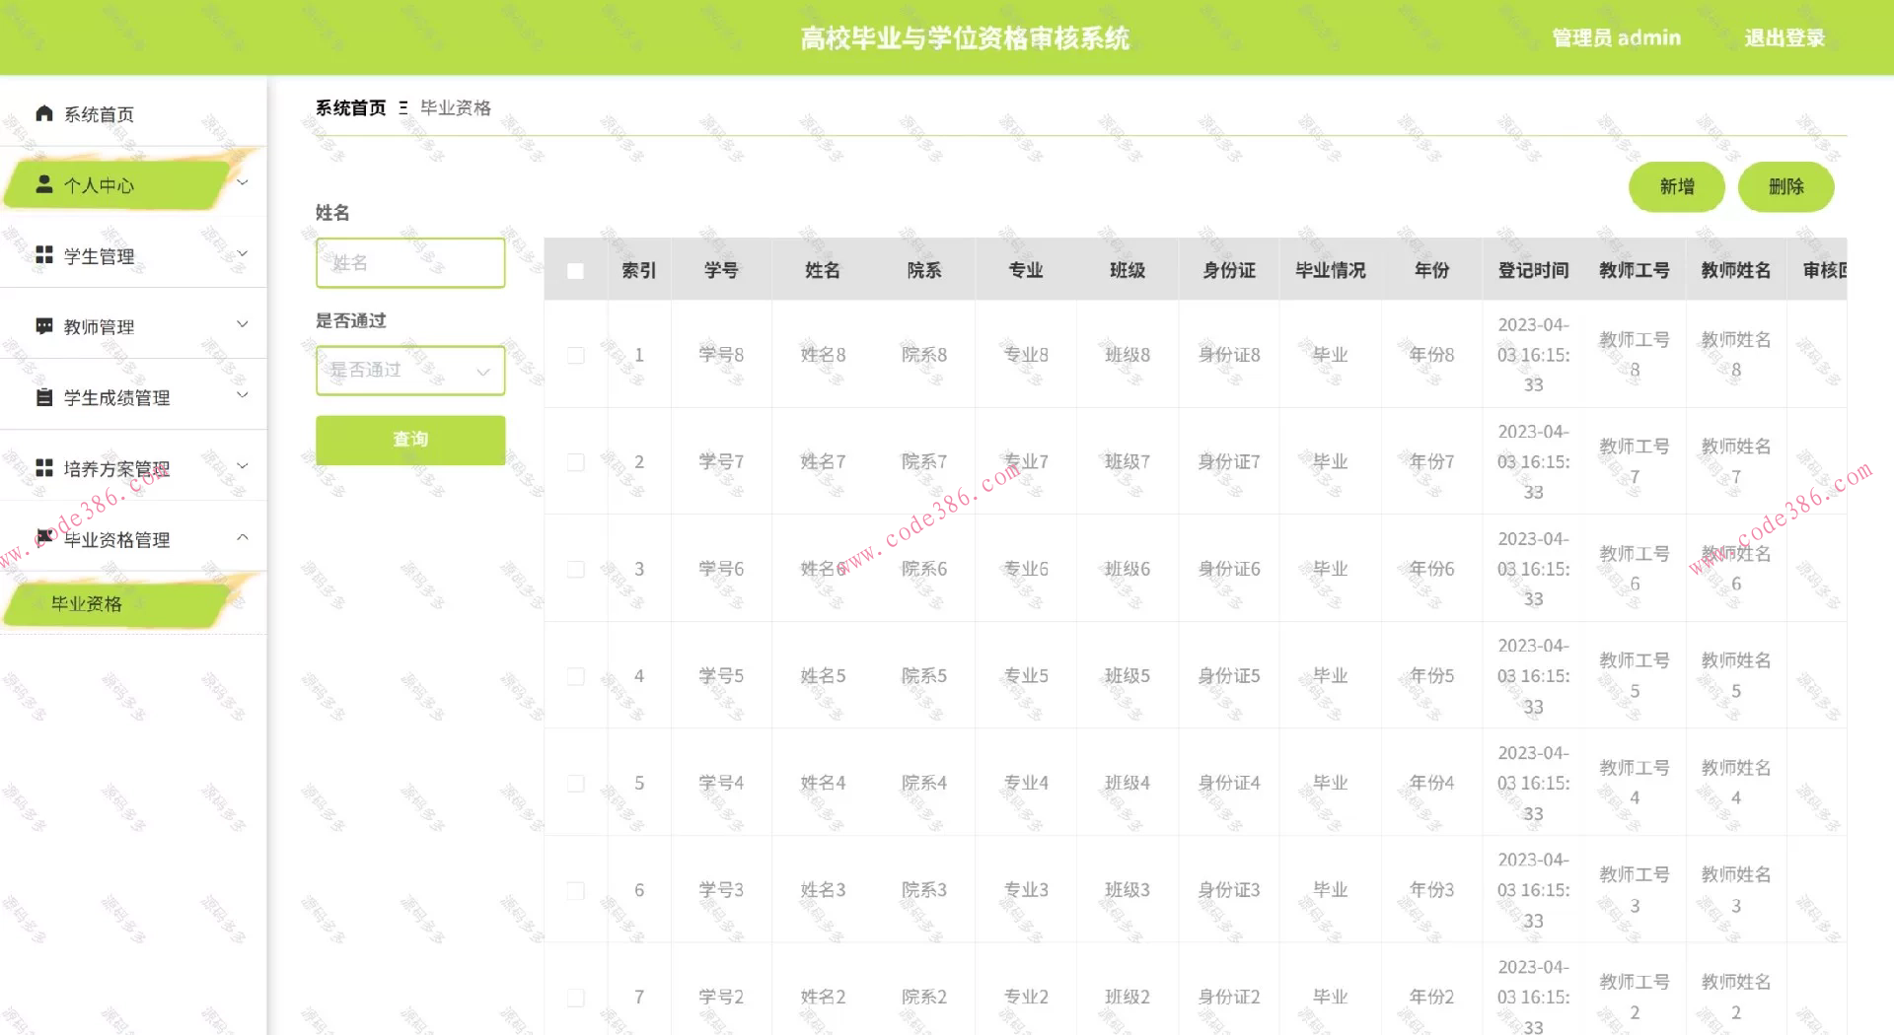Select the document icon for 学生成绩管理
1894x1035 pixels.
43,396
